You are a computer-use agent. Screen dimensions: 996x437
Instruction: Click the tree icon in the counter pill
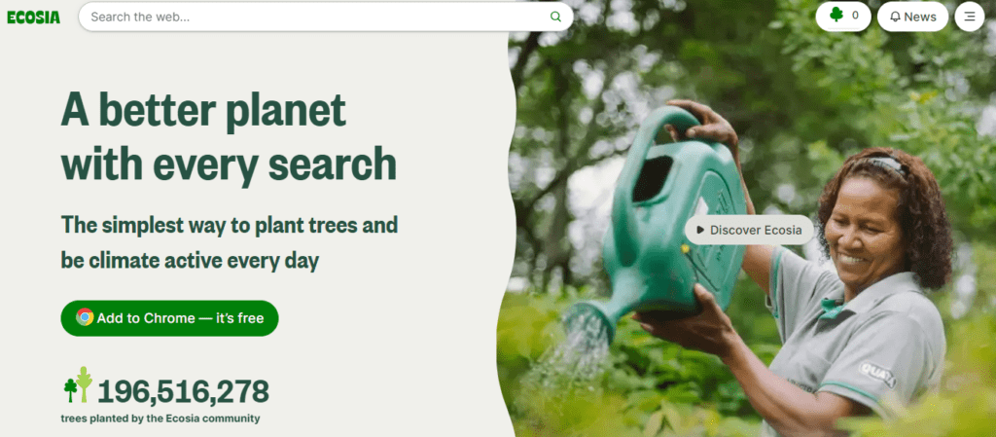(836, 16)
